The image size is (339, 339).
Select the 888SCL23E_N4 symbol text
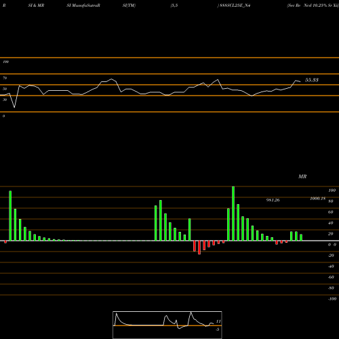(x=235, y=5)
